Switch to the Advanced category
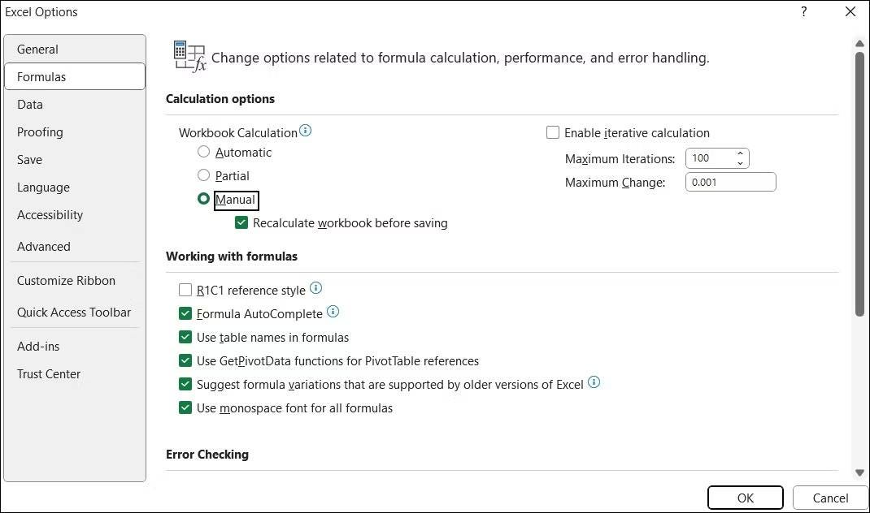 coord(44,246)
